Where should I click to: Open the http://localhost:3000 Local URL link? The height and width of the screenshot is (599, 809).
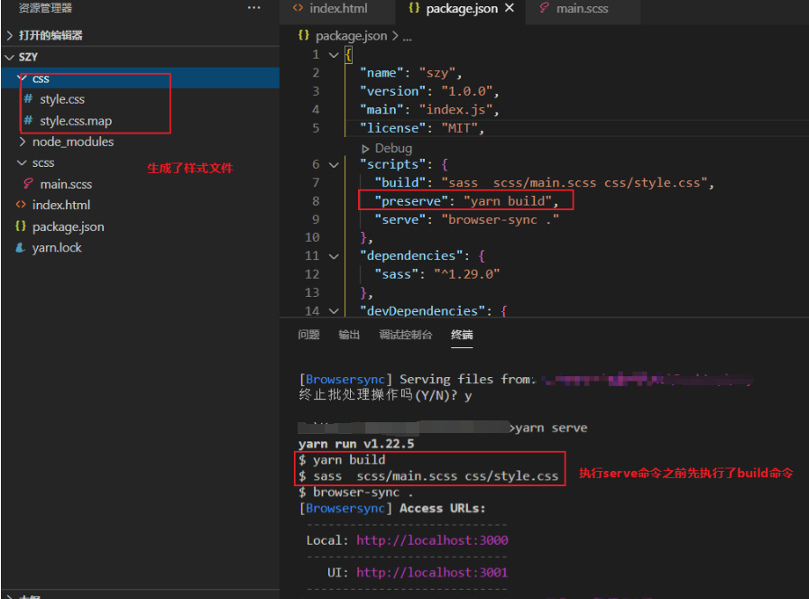432,540
